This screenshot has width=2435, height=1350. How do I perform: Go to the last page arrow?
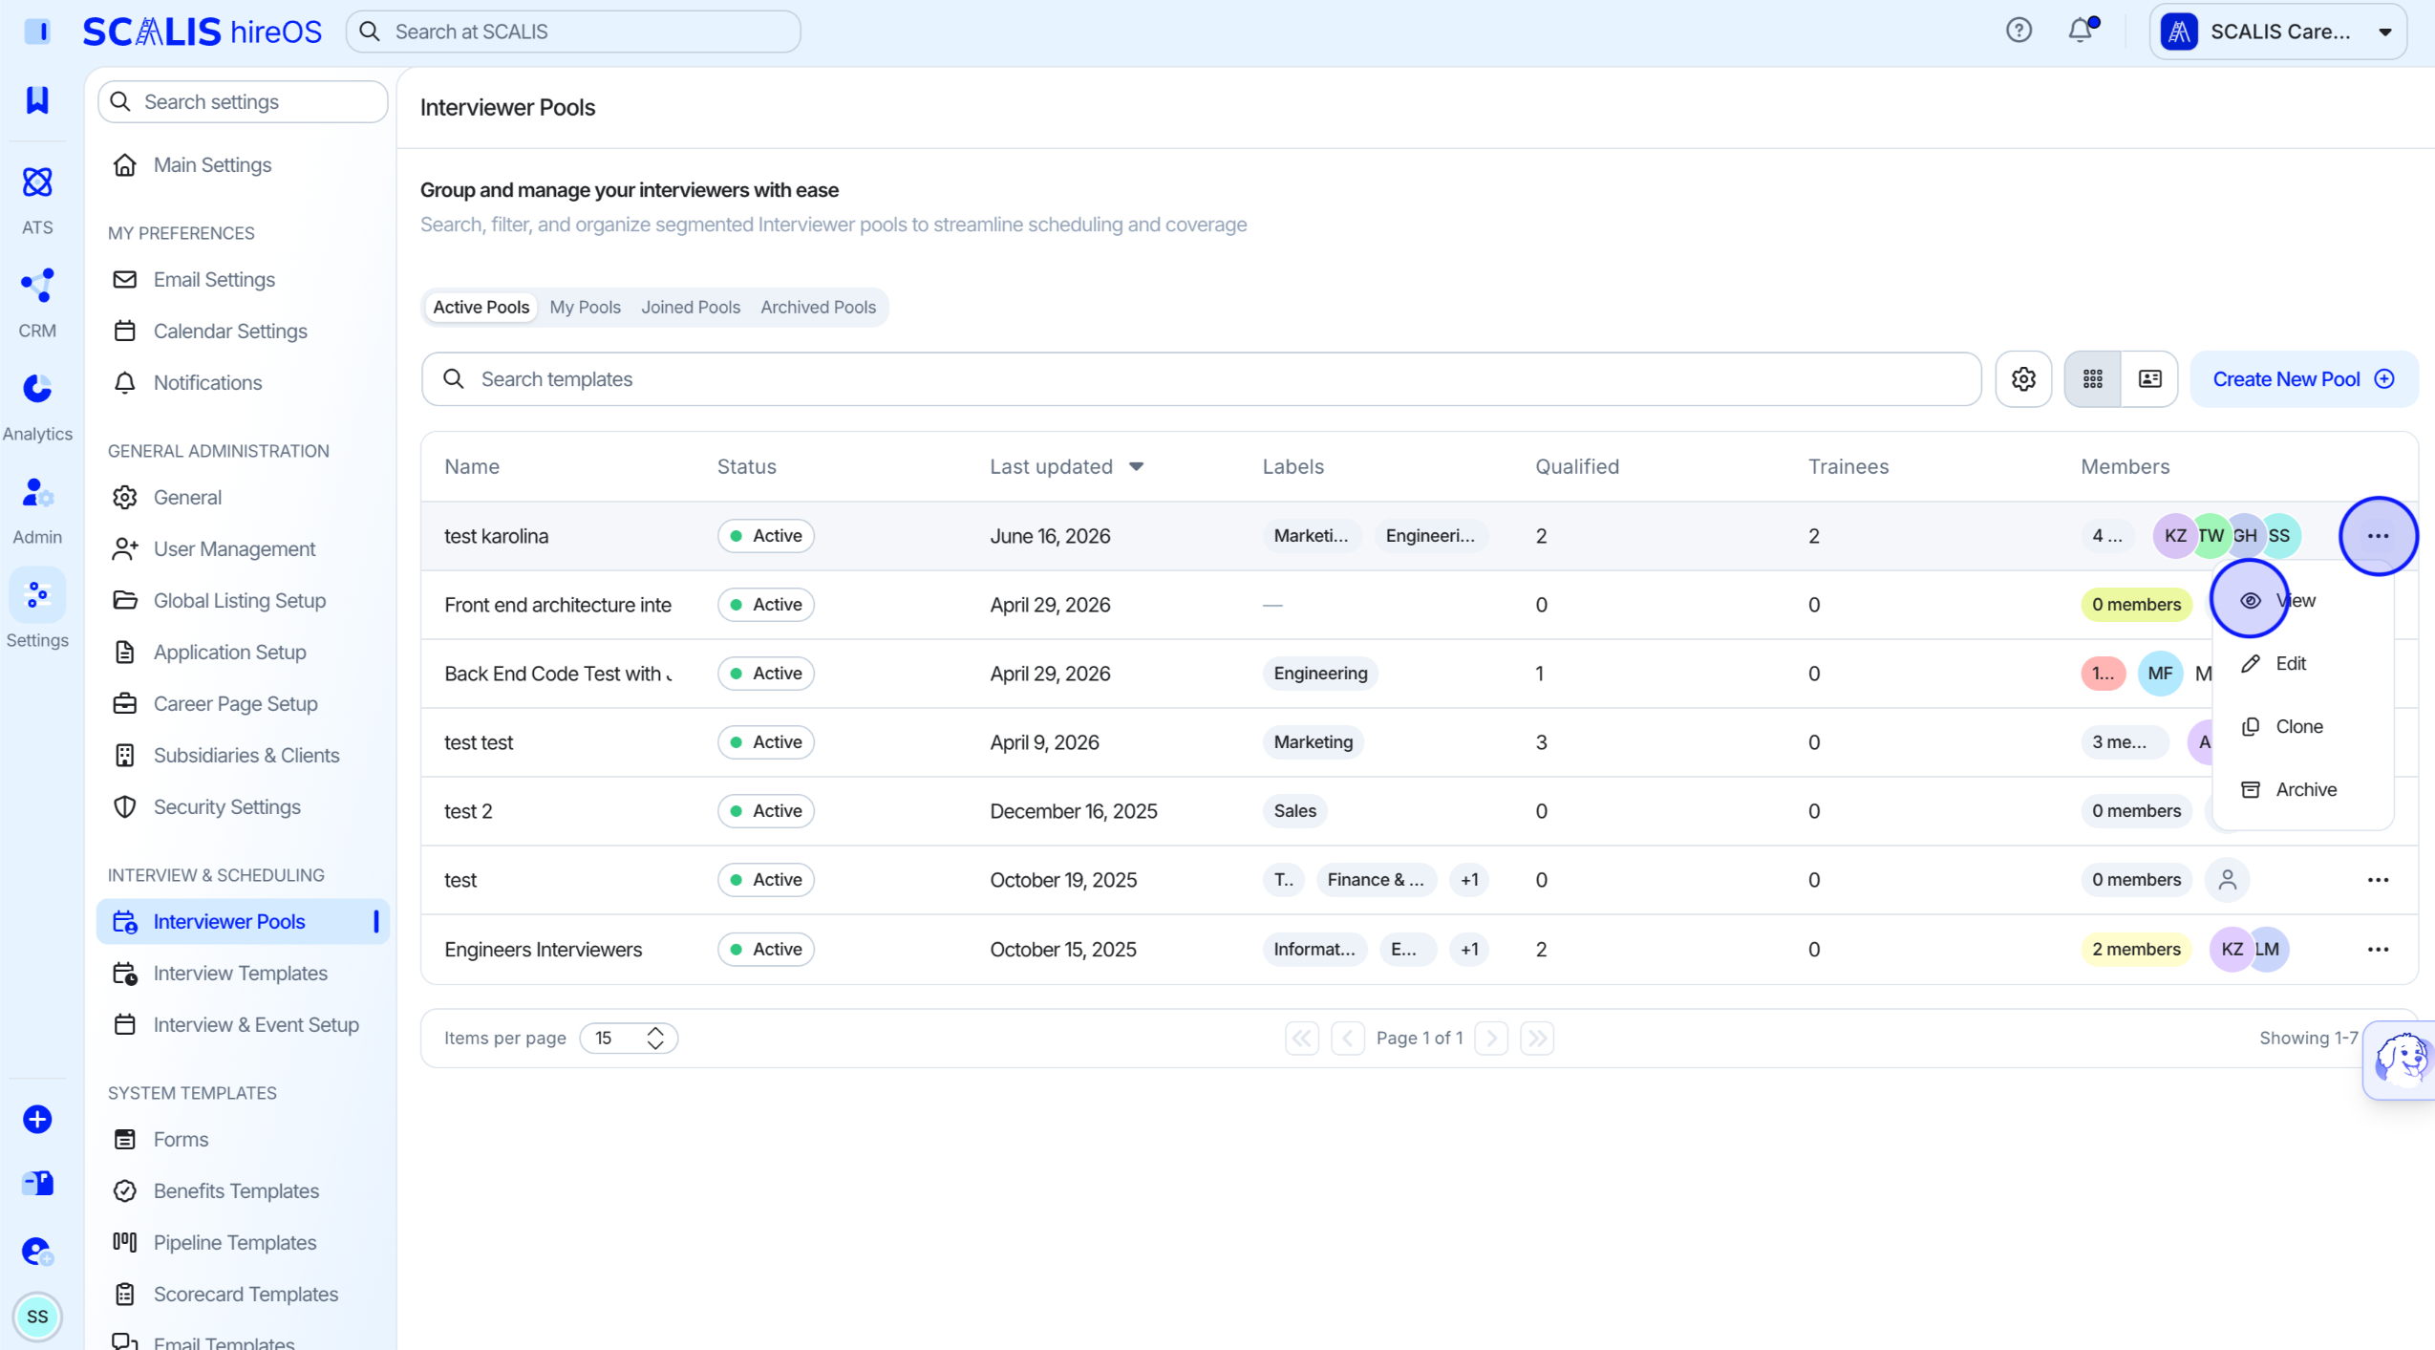pos(1537,1039)
